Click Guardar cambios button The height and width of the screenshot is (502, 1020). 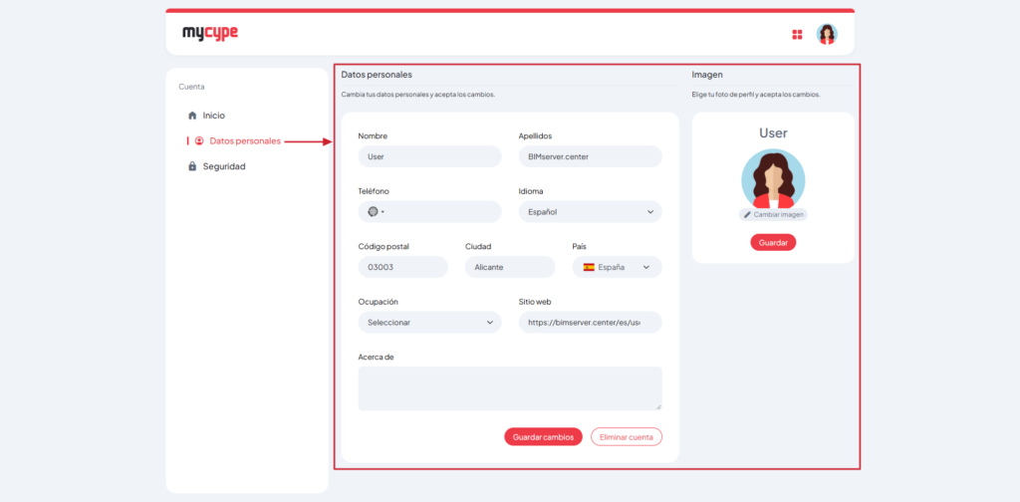[543, 437]
